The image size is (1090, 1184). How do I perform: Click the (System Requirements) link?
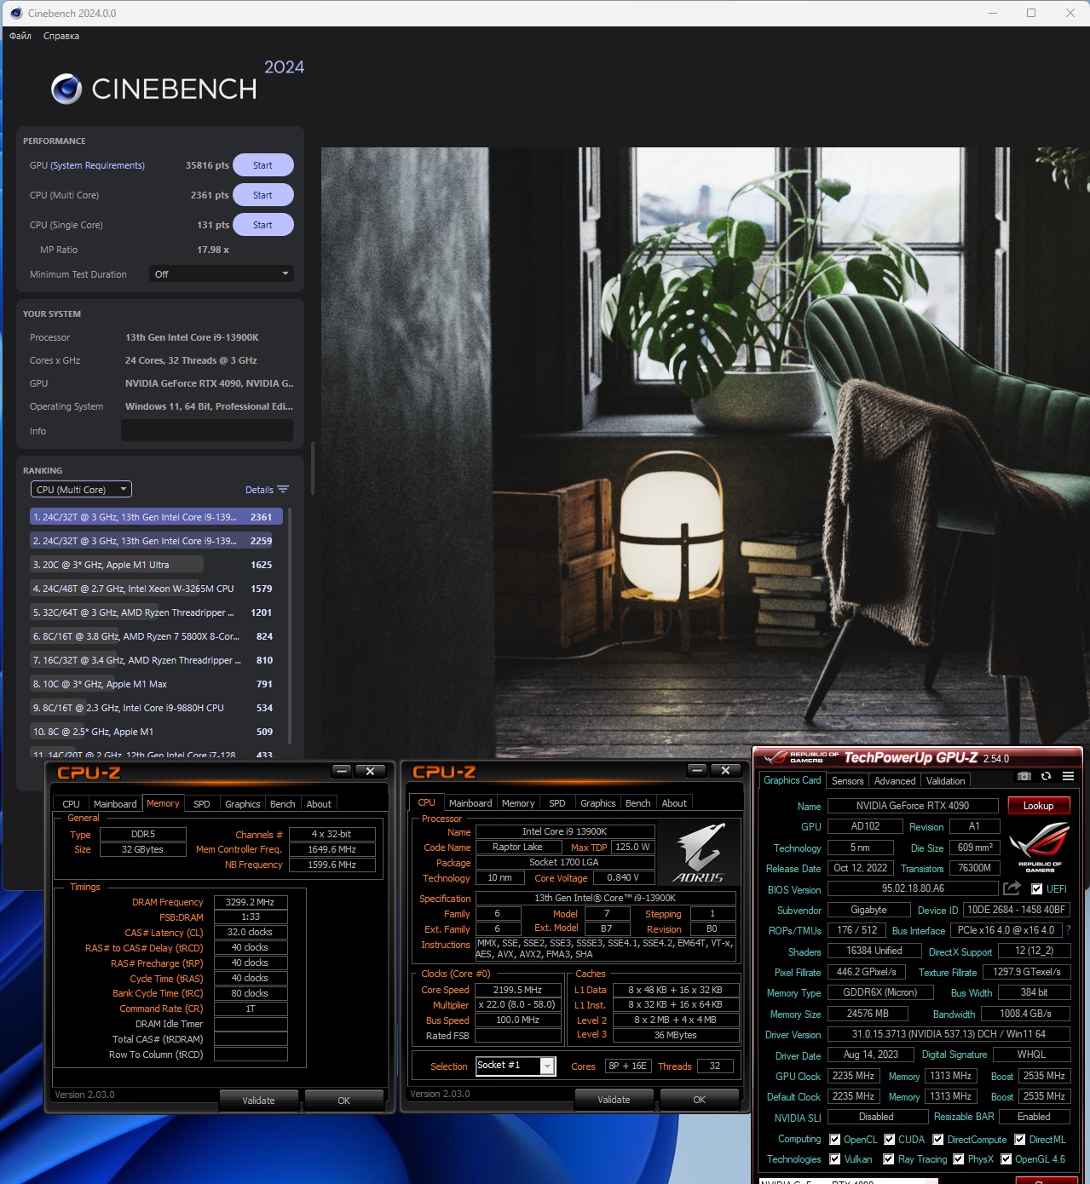click(x=97, y=165)
